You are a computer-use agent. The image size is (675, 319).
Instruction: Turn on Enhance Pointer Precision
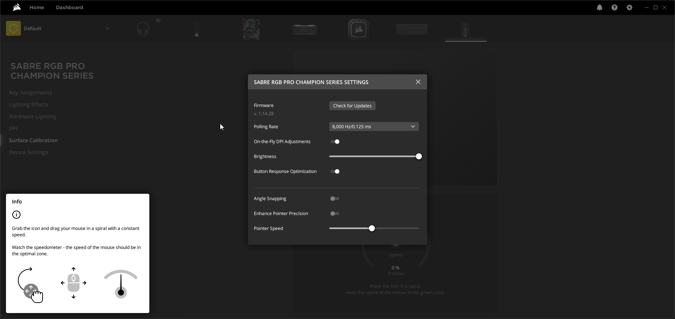click(x=335, y=214)
